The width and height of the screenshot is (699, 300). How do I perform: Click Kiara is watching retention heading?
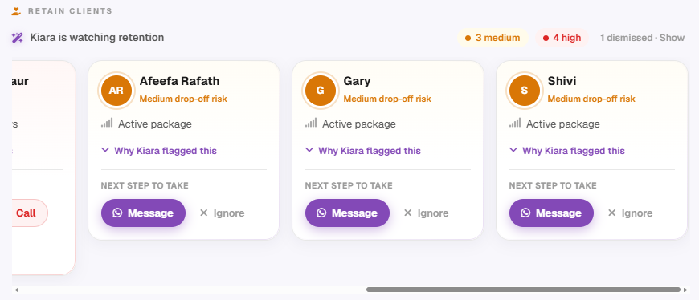(96, 38)
